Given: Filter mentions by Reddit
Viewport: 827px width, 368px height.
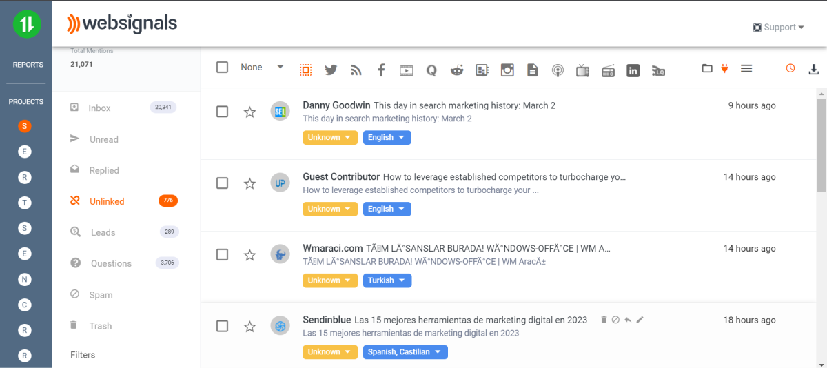Looking at the screenshot, I should tap(457, 70).
